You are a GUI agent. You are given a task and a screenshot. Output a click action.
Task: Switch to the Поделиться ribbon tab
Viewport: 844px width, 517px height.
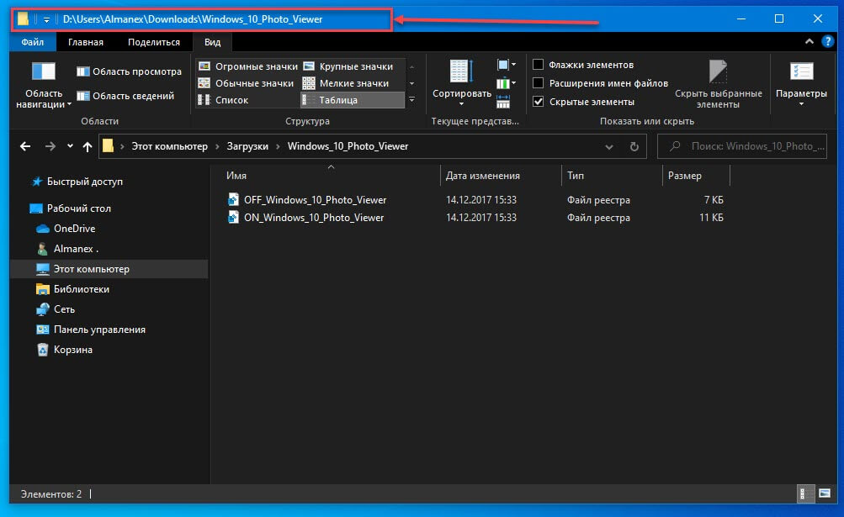click(154, 42)
